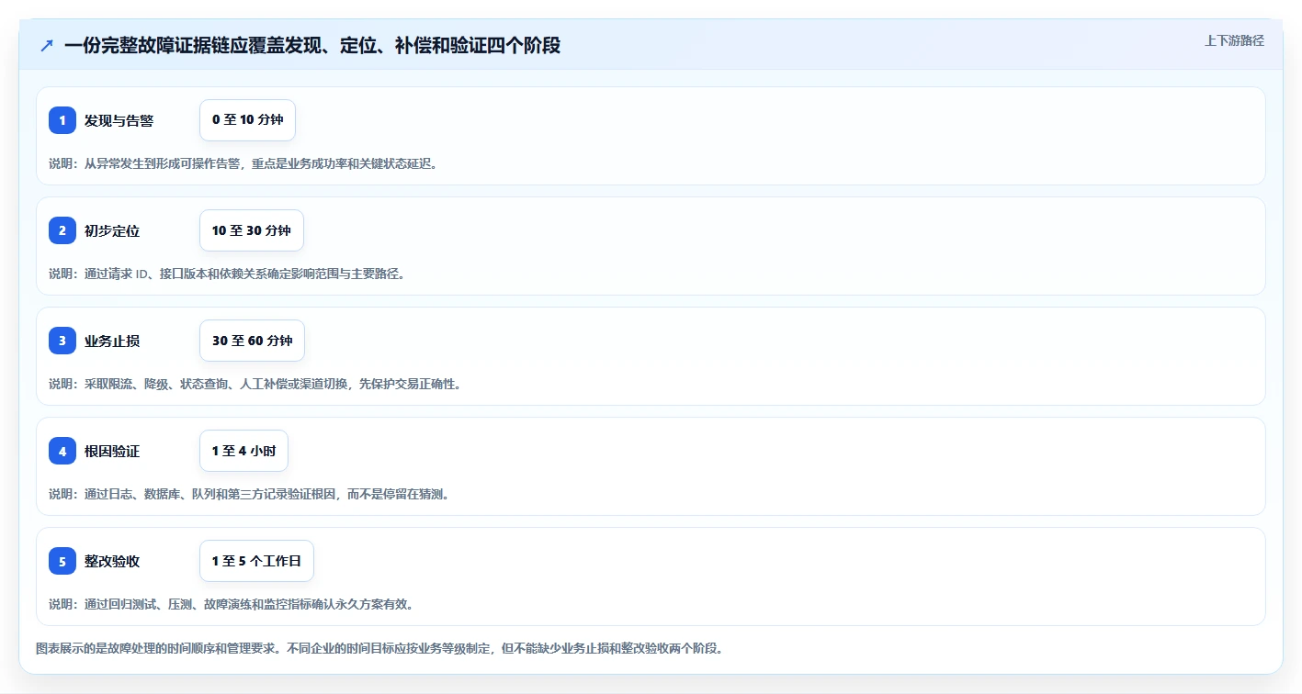Click the number 4 step badge
Viewport: 1302px width, 694px height.
pyautogui.click(x=62, y=451)
